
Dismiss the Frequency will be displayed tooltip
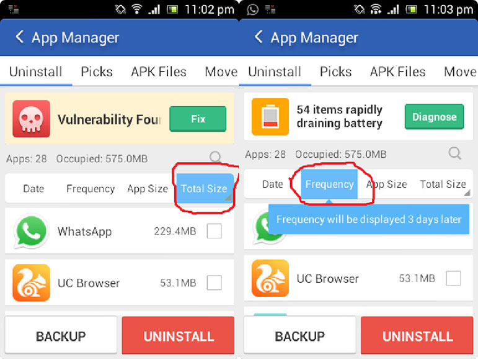(x=368, y=219)
